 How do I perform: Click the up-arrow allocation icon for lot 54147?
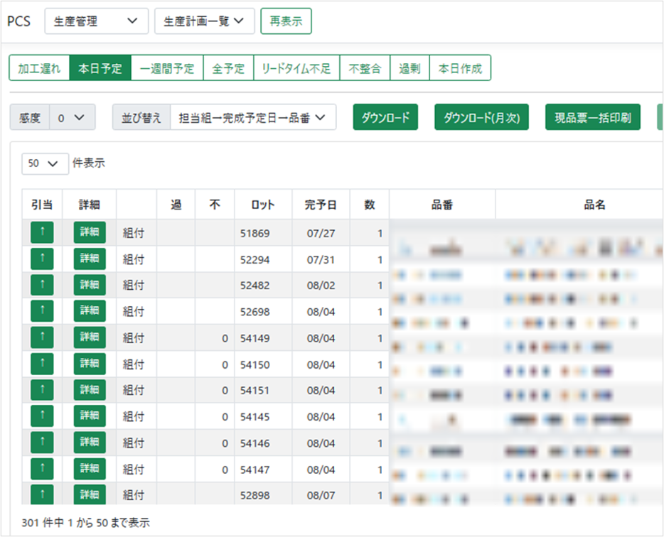42,469
